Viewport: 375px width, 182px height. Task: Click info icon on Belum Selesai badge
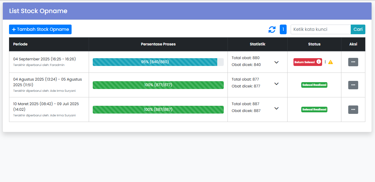pyautogui.click(x=319, y=62)
